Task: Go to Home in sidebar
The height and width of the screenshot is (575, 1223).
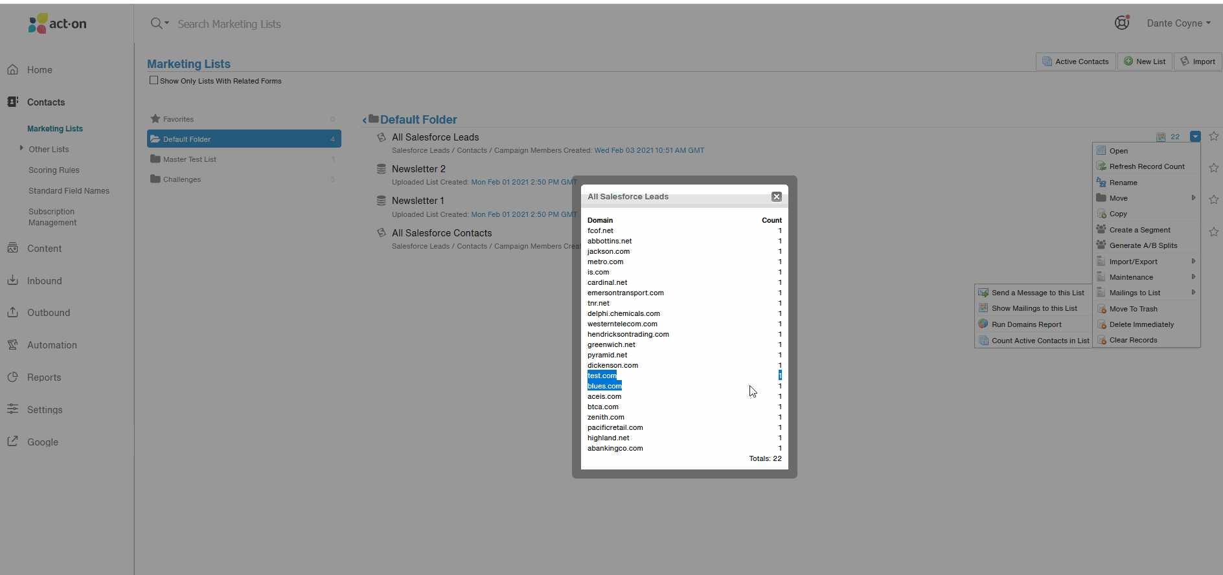Action: (40, 70)
